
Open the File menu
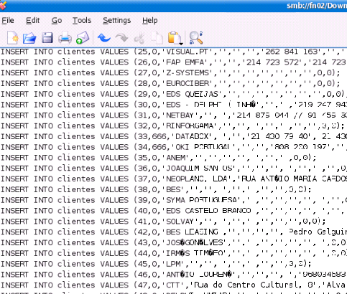(8, 21)
